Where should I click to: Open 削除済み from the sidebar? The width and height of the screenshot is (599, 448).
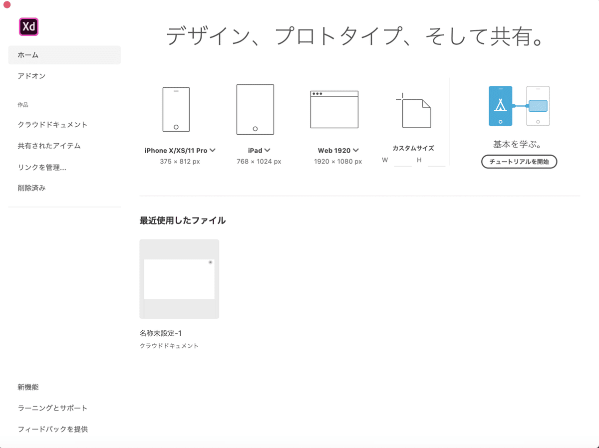31,188
